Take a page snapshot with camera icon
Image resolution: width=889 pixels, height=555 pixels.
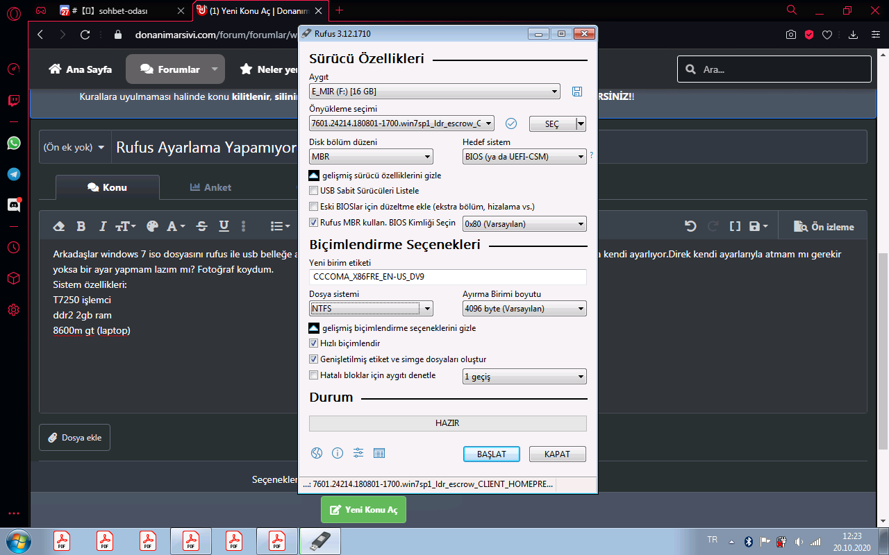click(791, 35)
